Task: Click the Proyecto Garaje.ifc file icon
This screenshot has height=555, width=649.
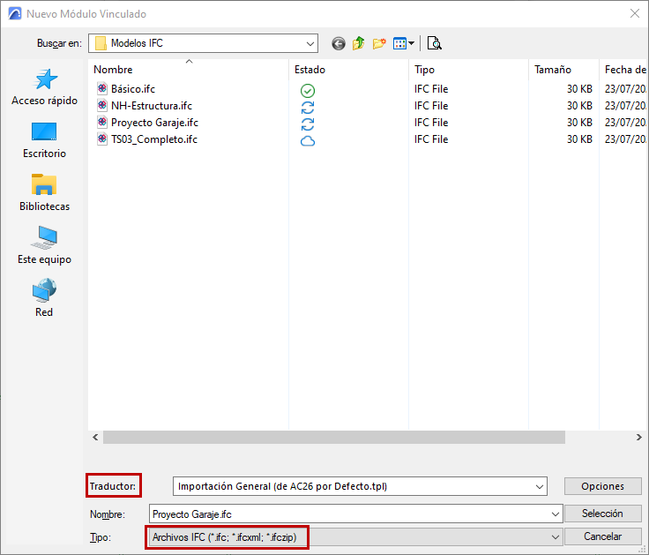Action: coord(102,122)
